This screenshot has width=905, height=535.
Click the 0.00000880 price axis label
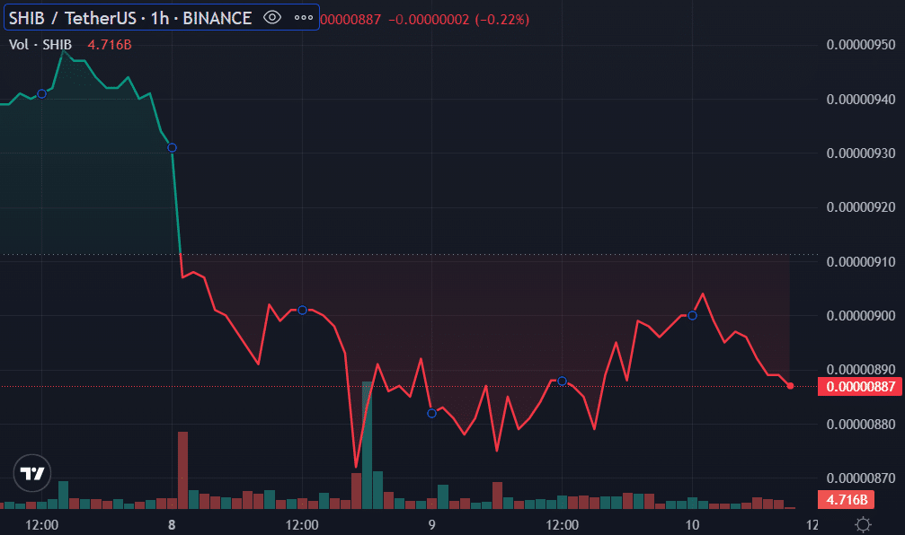pyautogui.click(x=861, y=424)
